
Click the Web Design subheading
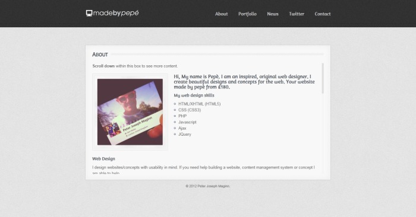pyautogui.click(x=103, y=159)
